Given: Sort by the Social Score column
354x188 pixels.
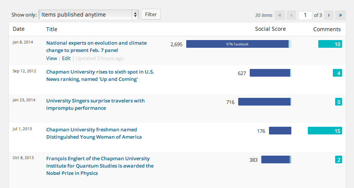Looking at the screenshot, I should [x=270, y=29].
